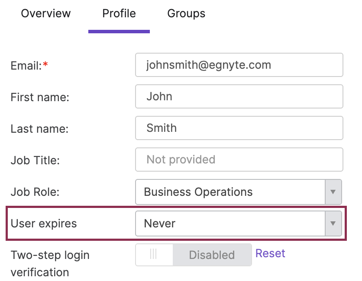The width and height of the screenshot is (362, 281).
Task: Click the Reset link
Action: pos(270,253)
